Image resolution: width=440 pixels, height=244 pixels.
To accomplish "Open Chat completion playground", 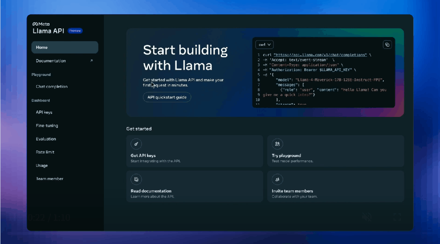I will point(52,86).
